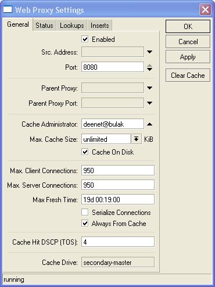215x287 pixels.
Task: Switch to the General tab
Action: (x=18, y=24)
